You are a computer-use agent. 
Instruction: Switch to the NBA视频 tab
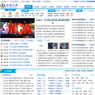click(47, 41)
